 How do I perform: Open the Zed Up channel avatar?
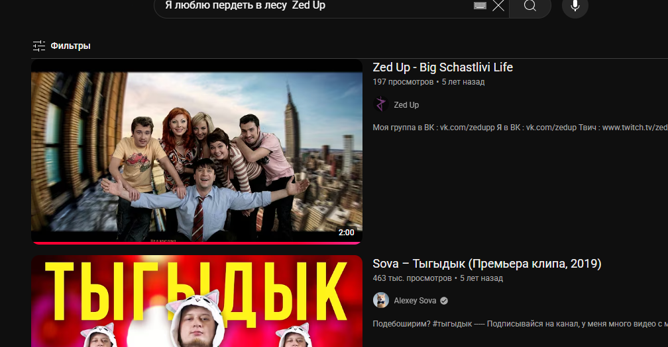381,104
